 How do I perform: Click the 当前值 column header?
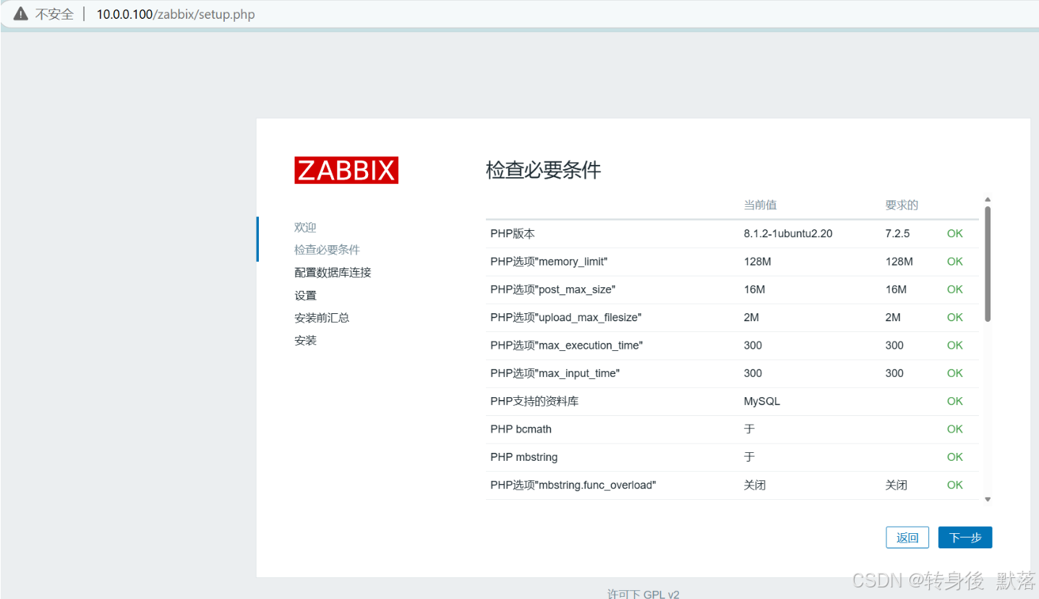(760, 205)
